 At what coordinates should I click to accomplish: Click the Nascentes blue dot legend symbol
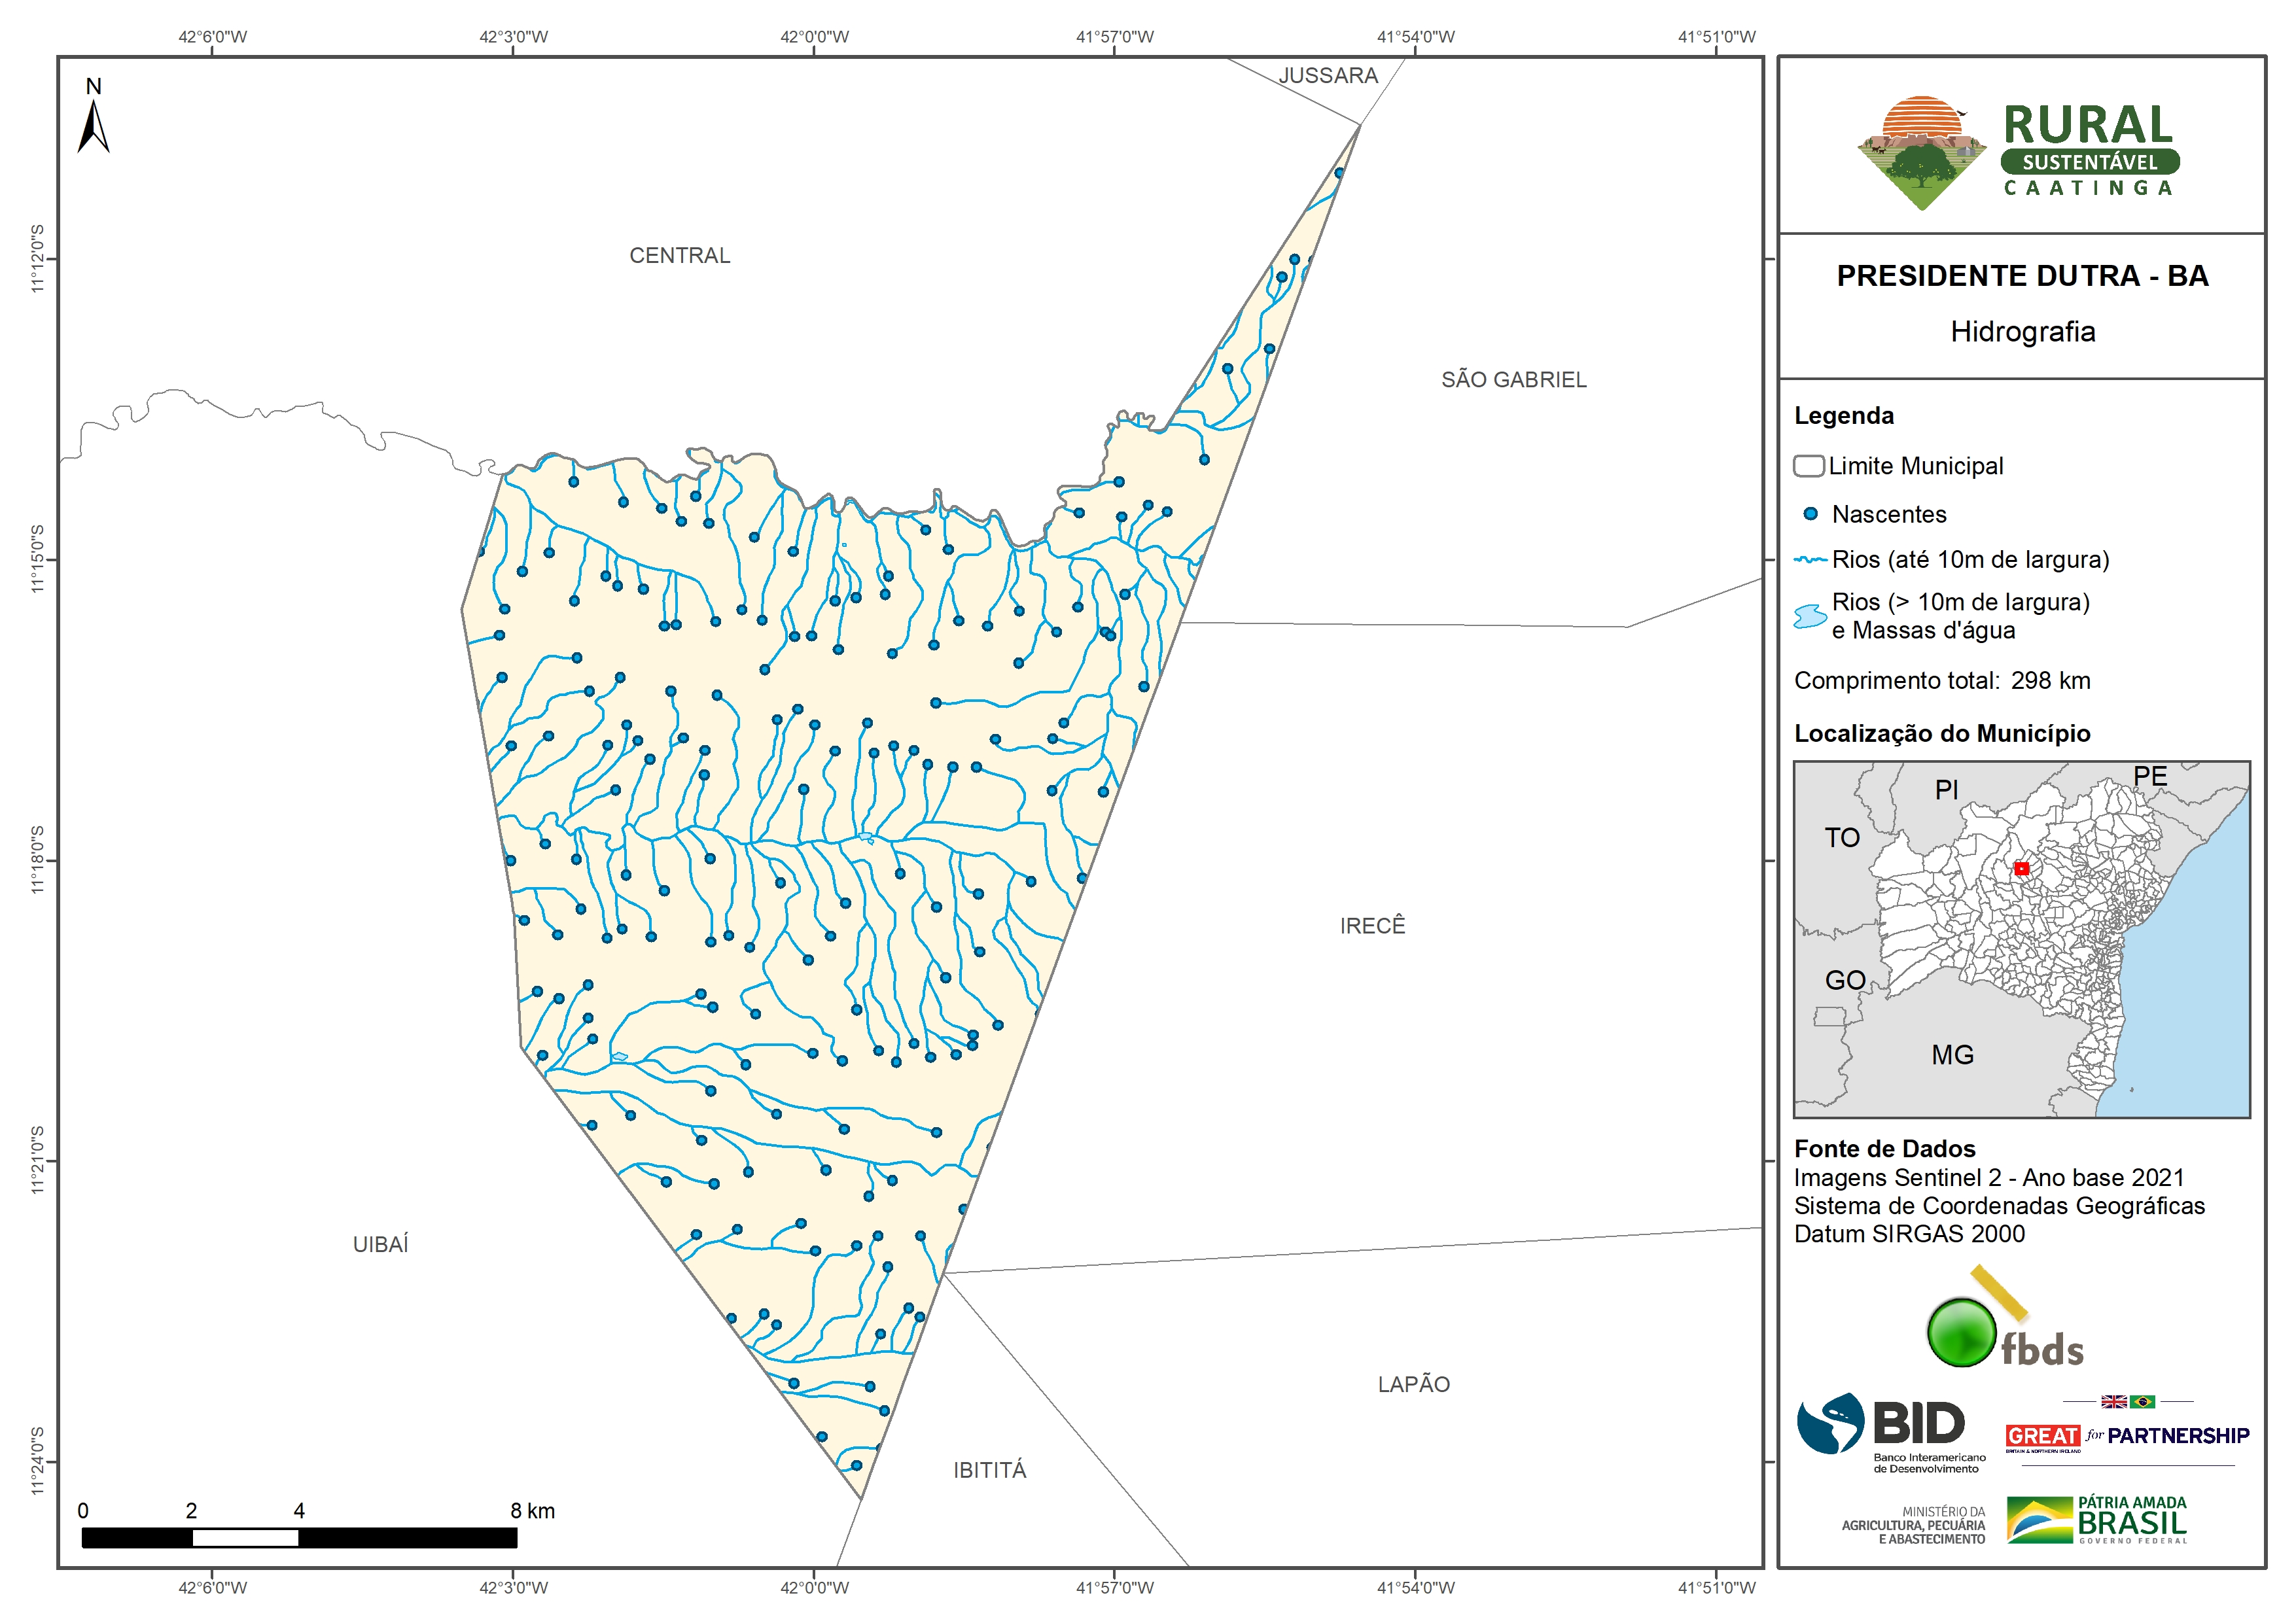click(1810, 514)
